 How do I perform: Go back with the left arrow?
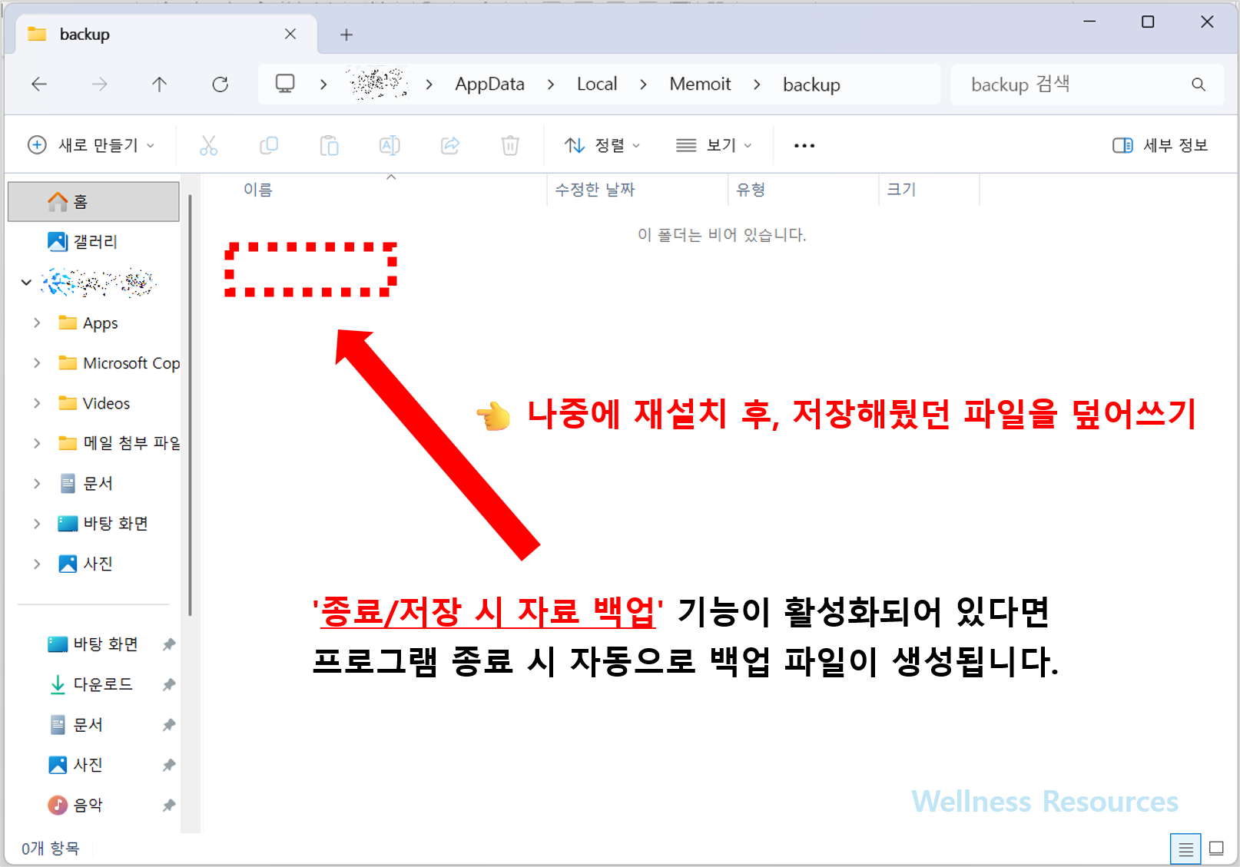pyautogui.click(x=39, y=84)
